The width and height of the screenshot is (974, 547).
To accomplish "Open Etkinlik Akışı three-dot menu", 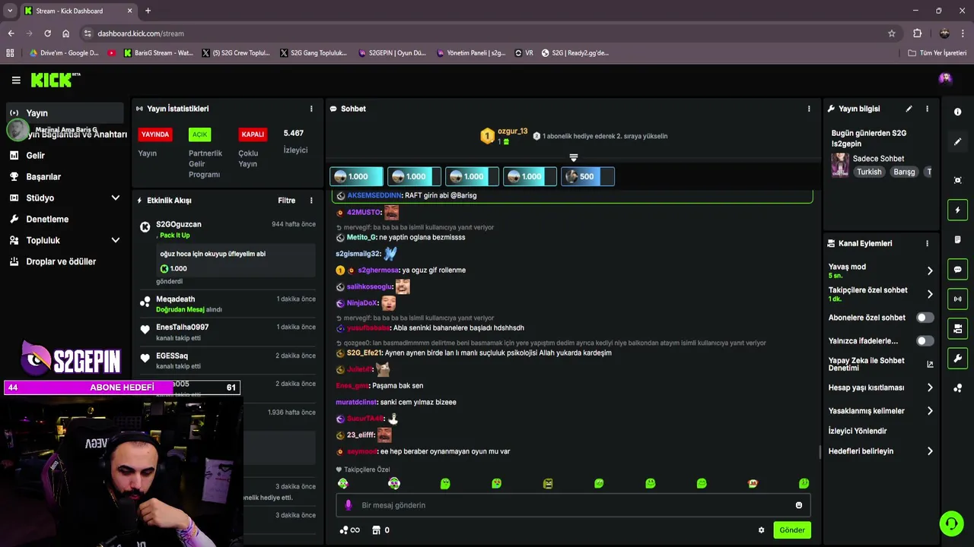I will (x=311, y=201).
